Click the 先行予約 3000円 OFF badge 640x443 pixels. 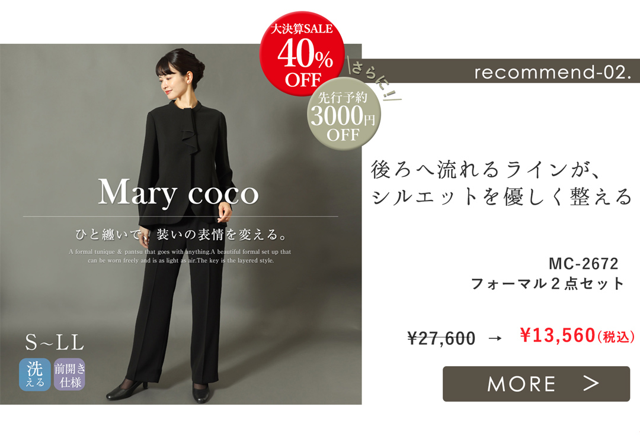click(344, 114)
